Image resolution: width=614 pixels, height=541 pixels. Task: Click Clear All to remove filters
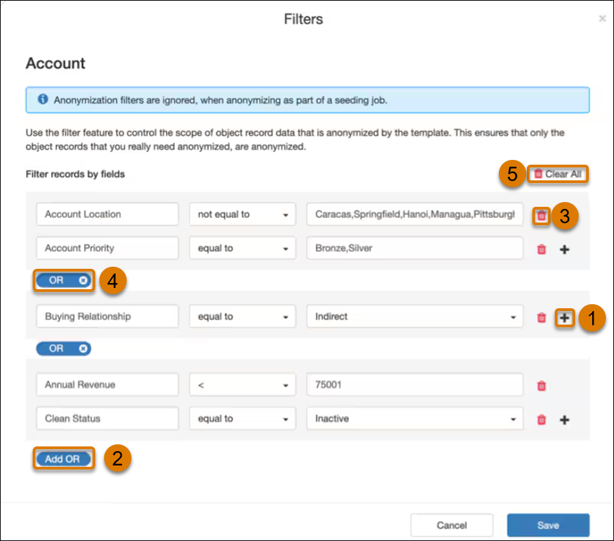pos(558,174)
